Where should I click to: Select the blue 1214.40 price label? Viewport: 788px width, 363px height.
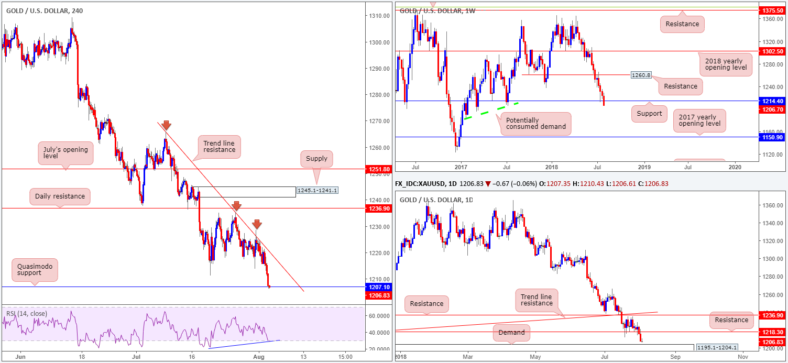[772, 101]
